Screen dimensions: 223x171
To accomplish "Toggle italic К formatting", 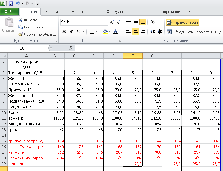I will click(x=71, y=32).
